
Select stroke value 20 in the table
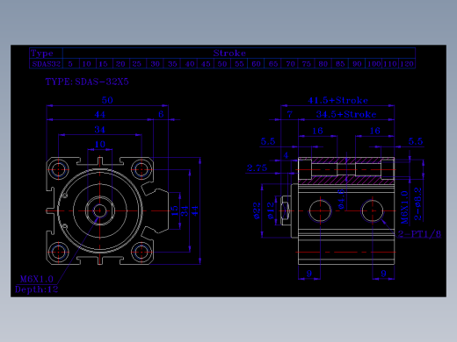[x=120, y=64]
